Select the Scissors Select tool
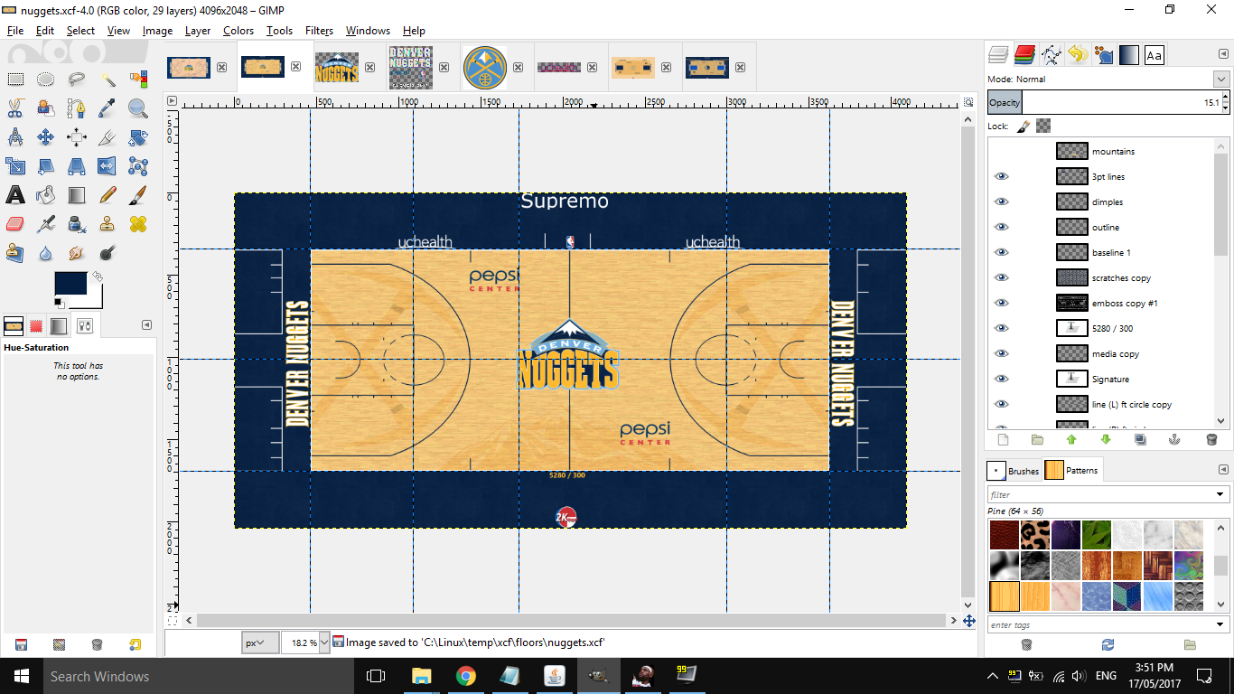This screenshot has height=694, width=1234. (15, 108)
